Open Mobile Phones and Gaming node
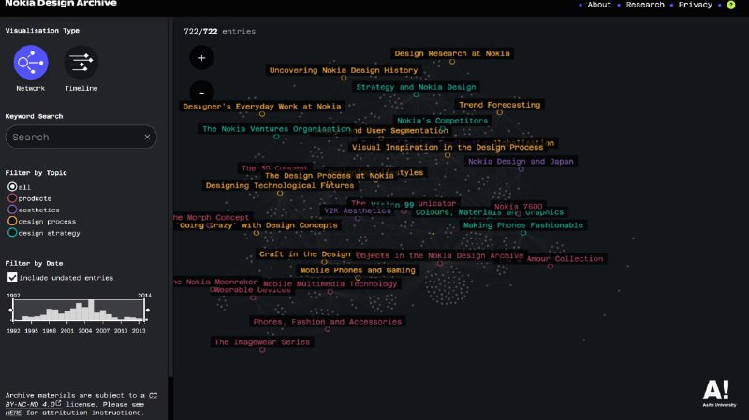 point(358,270)
